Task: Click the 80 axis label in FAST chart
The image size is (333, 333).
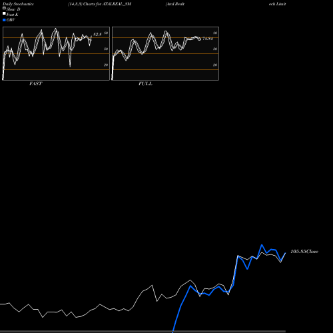Action: click(106, 33)
